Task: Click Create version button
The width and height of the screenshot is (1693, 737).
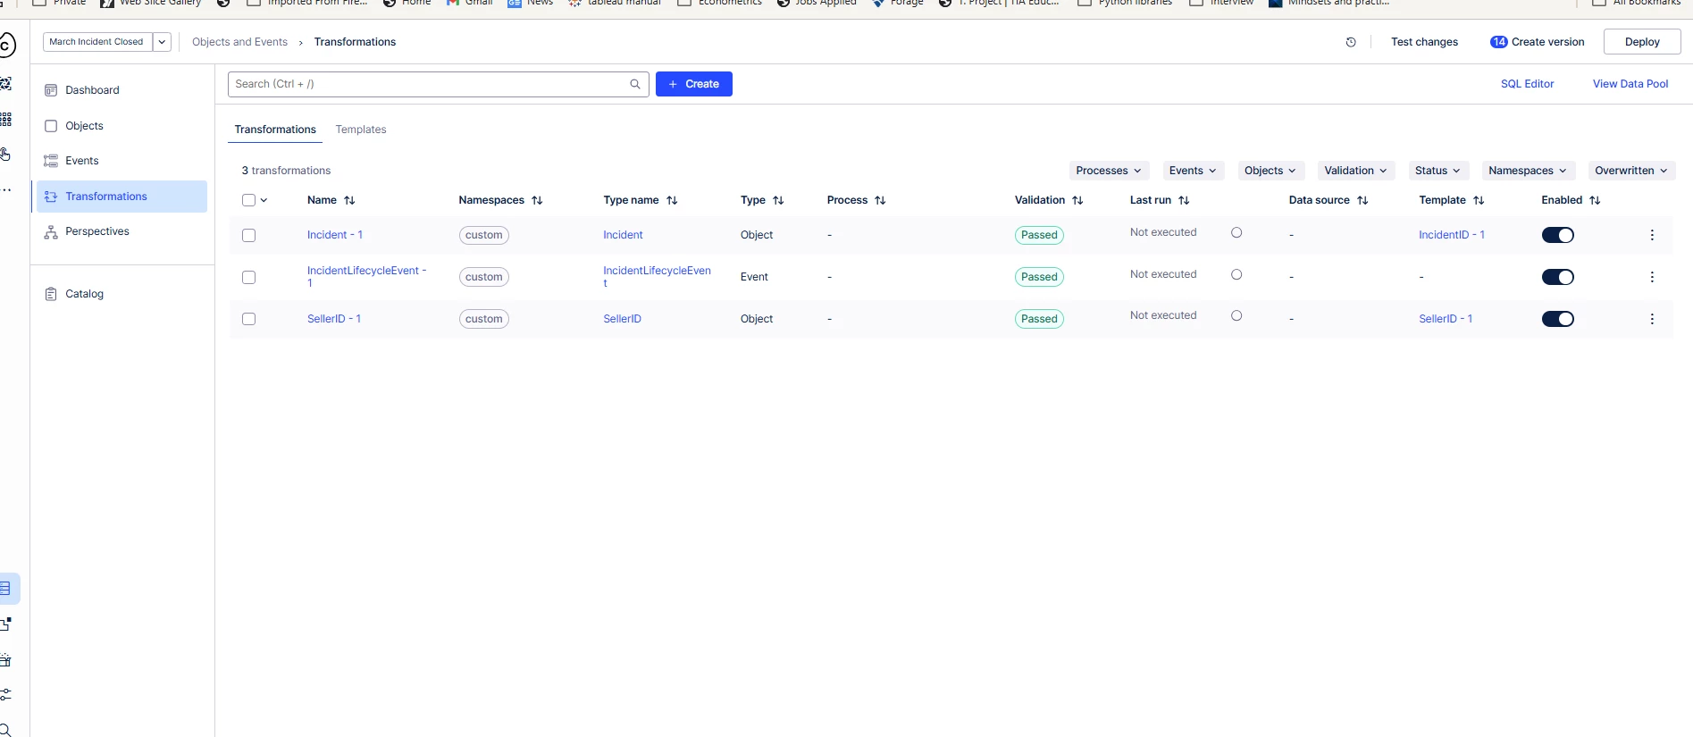Action: (x=1538, y=42)
